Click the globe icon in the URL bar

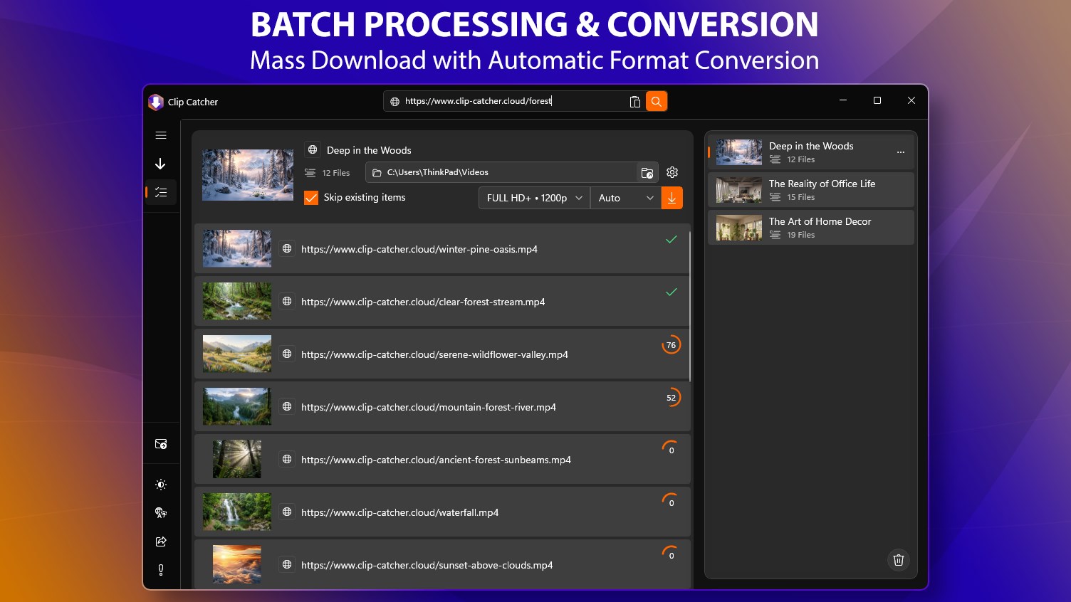click(395, 101)
